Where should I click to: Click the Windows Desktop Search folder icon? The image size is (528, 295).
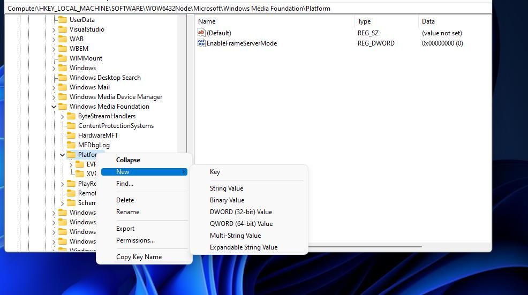63,78
